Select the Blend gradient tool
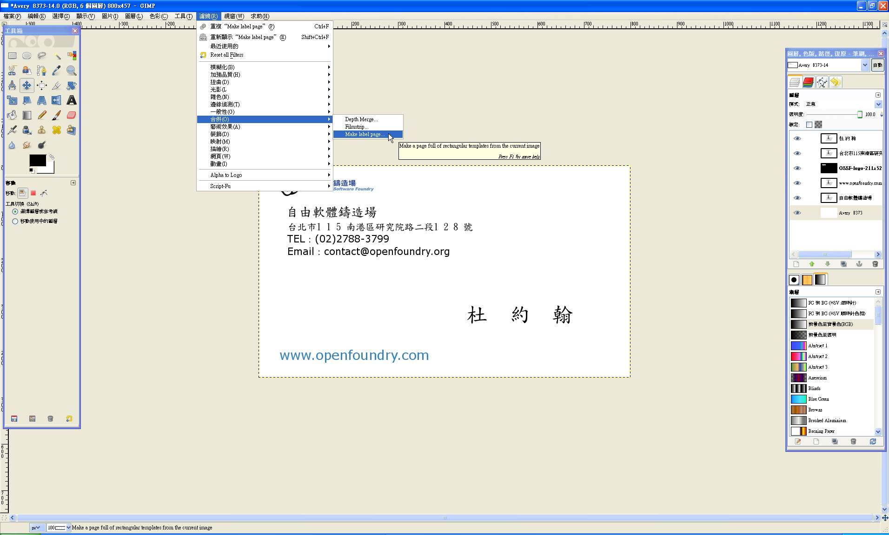This screenshot has height=535, width=889. pyautogui.click(x=27, y=115)
